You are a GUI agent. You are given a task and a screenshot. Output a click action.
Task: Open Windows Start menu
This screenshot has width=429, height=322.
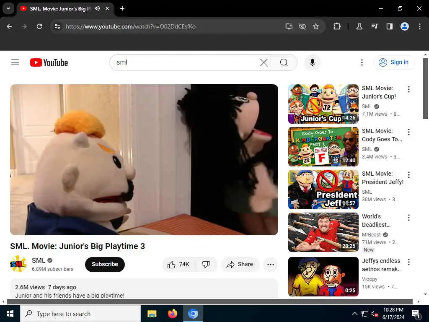pos(10,314)
